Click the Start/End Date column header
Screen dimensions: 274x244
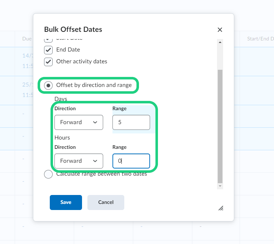pyautogui.click(x=260, y=39)
